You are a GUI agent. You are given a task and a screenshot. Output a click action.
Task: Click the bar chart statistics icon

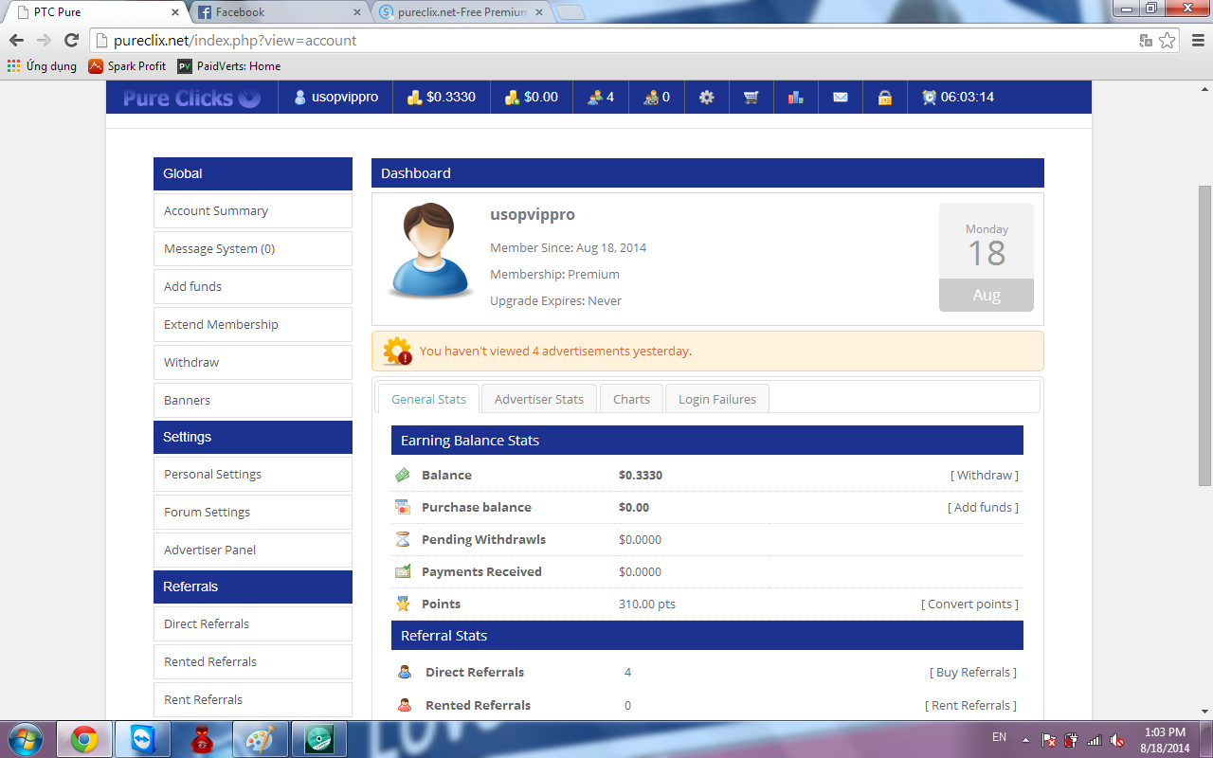(795, 98)
